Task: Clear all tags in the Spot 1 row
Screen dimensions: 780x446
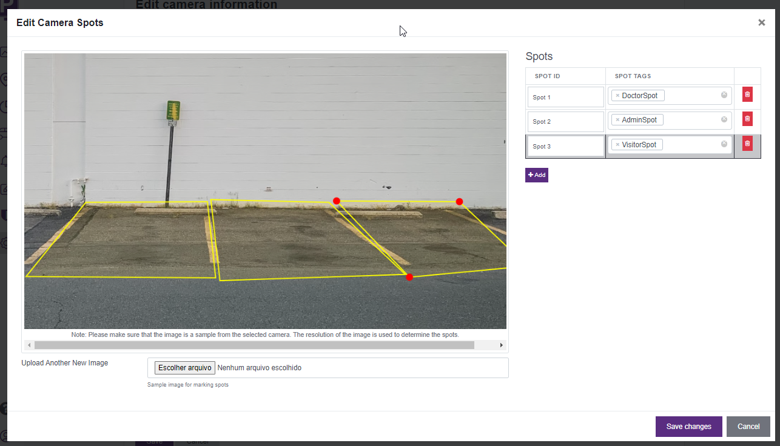Action: (724, 95)
